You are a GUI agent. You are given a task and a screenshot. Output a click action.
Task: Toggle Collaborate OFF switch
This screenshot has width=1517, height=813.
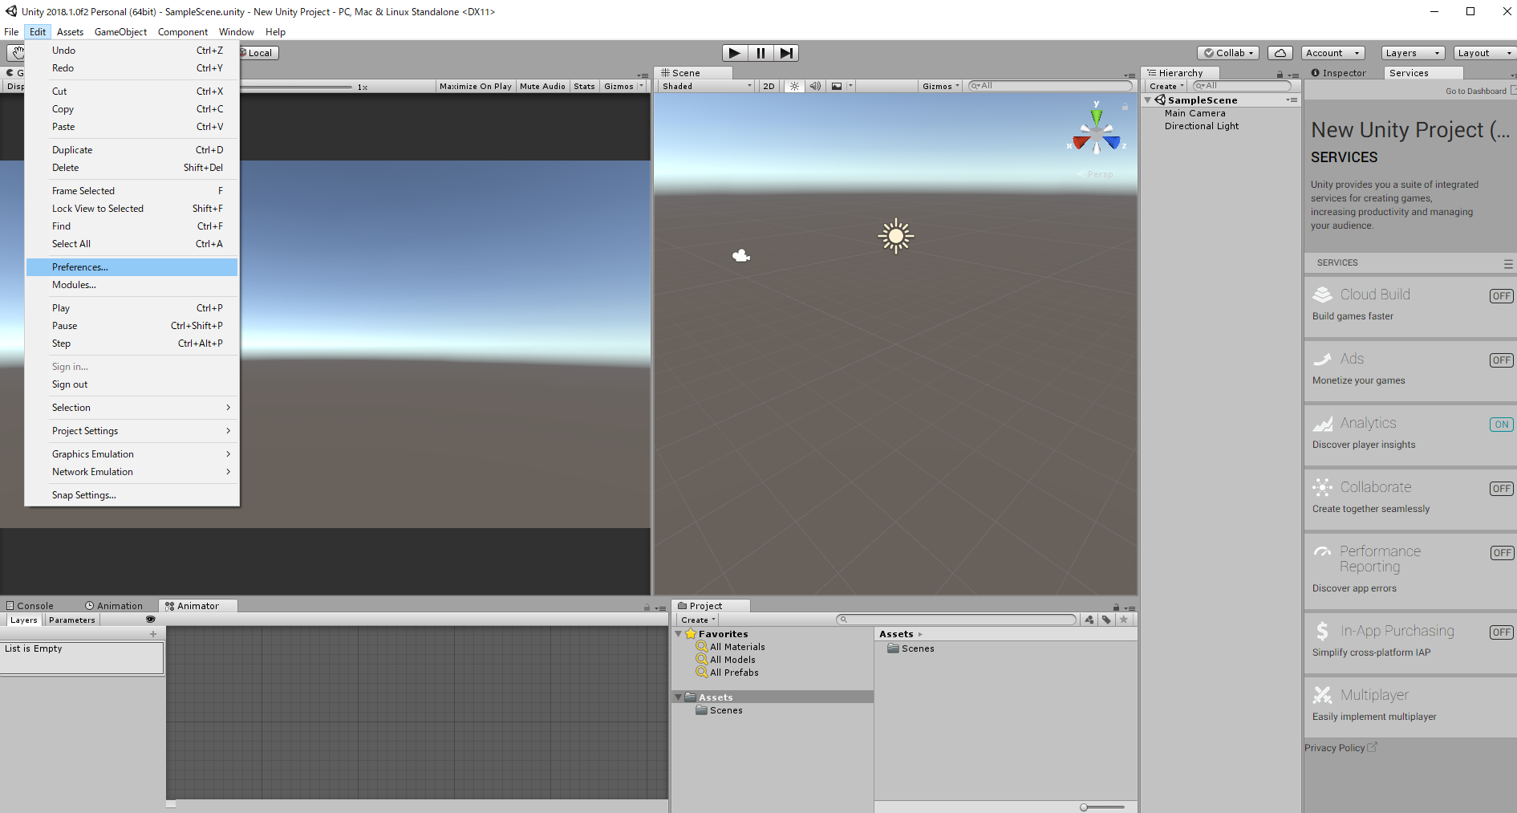click(x=1502, y=489)
